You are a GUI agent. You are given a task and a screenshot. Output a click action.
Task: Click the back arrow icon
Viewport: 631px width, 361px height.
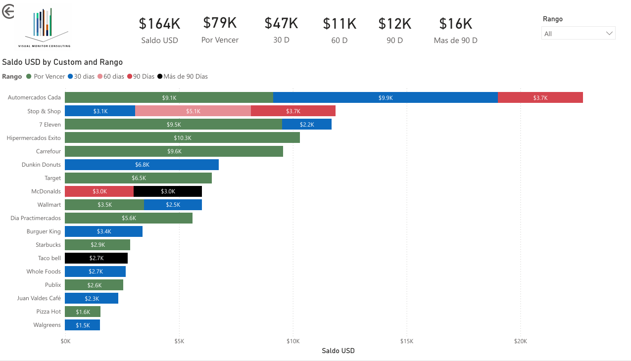click(8, 11)
